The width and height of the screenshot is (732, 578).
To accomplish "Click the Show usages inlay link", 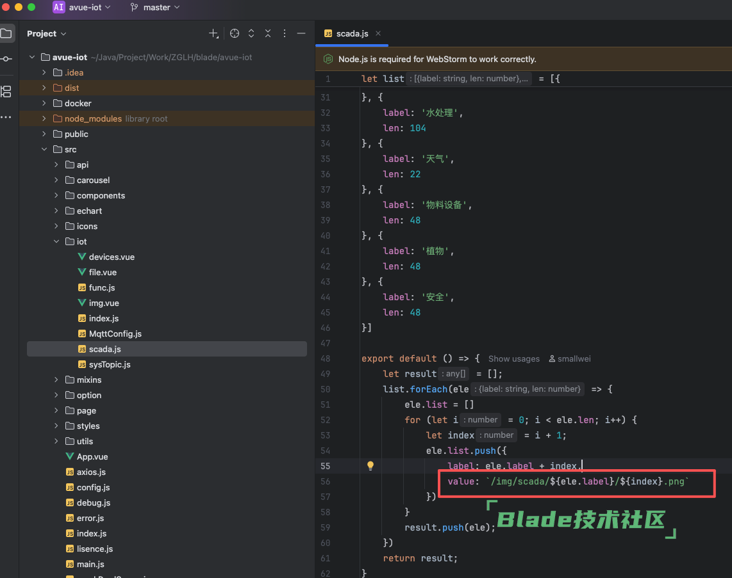I will tap(513, 359).
